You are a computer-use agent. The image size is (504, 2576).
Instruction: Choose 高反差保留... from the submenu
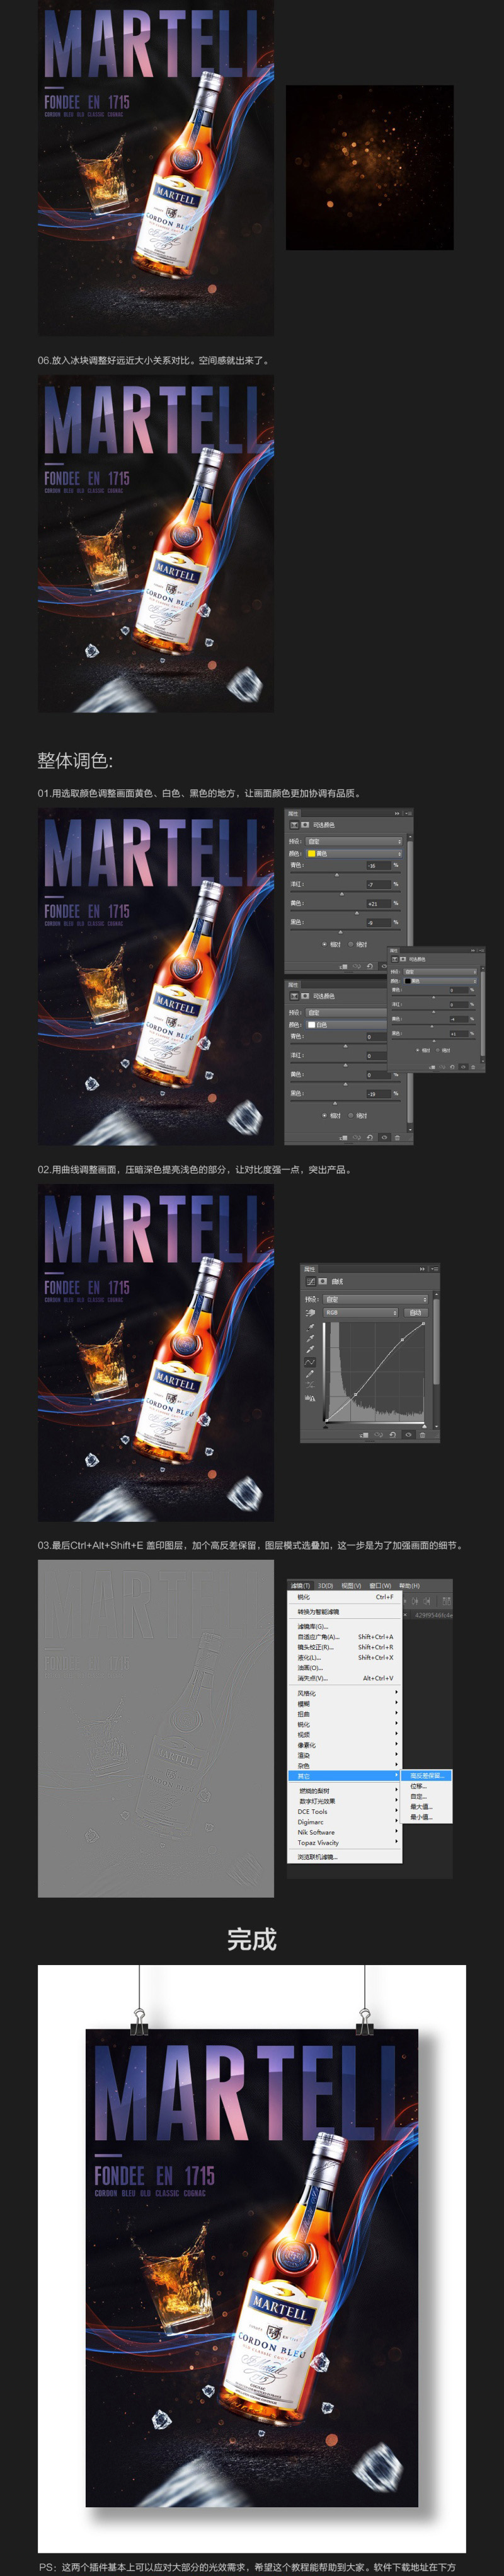[427, 1775]
